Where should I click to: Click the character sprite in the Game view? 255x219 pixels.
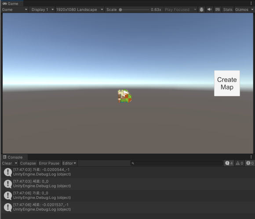124,96
